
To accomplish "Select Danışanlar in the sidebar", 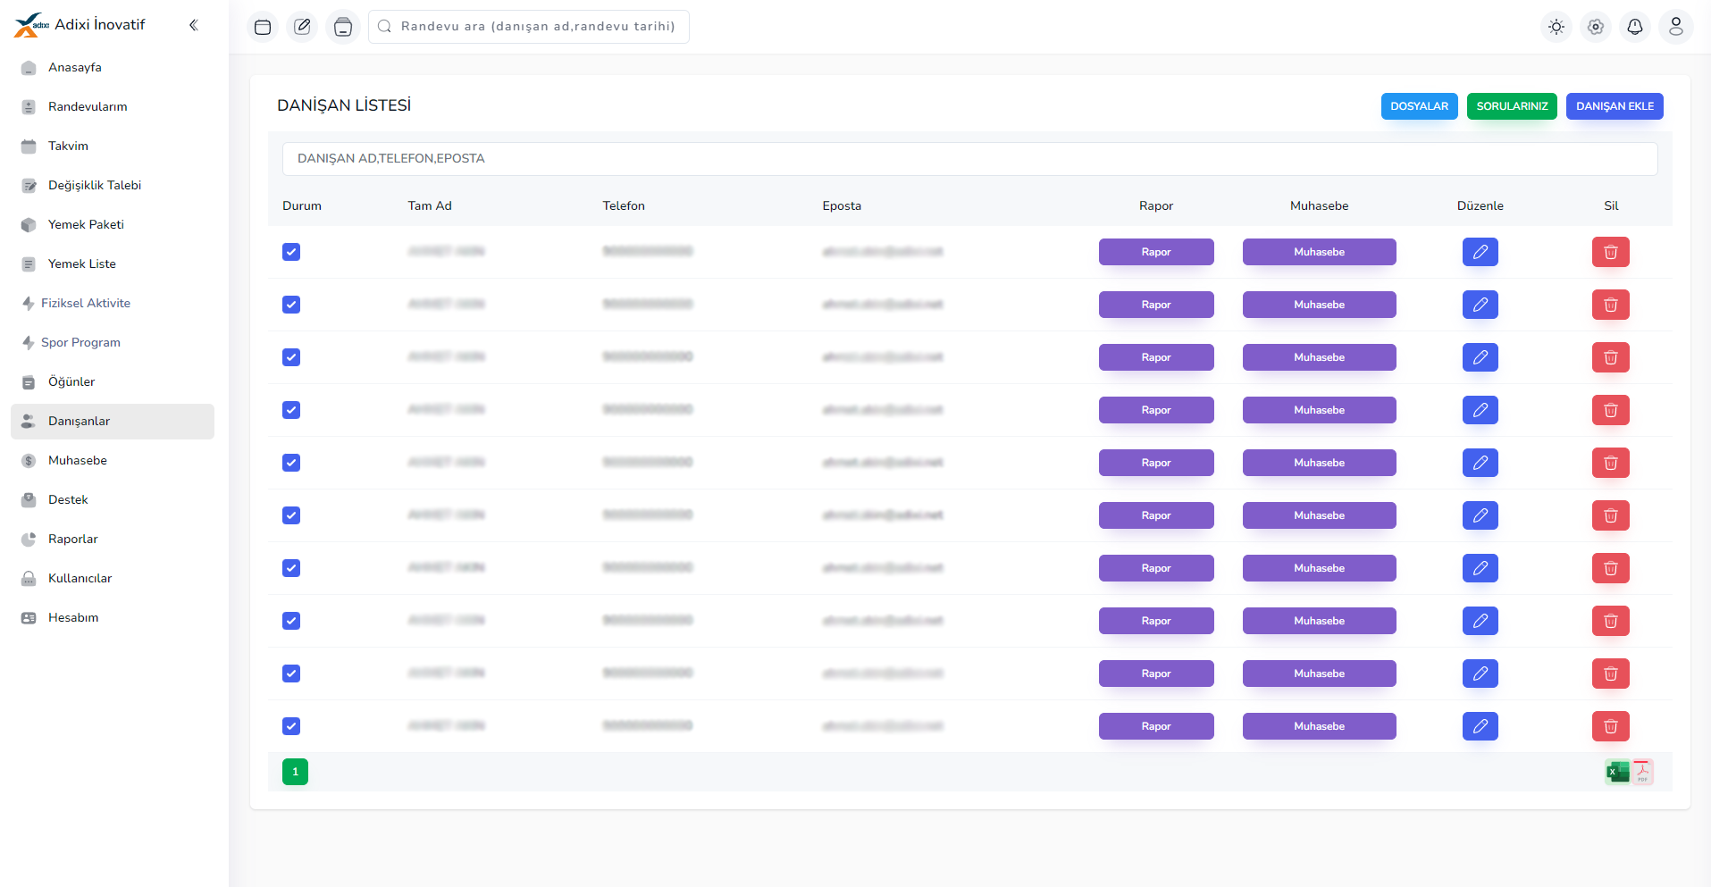I will click(x=113, y=422).
